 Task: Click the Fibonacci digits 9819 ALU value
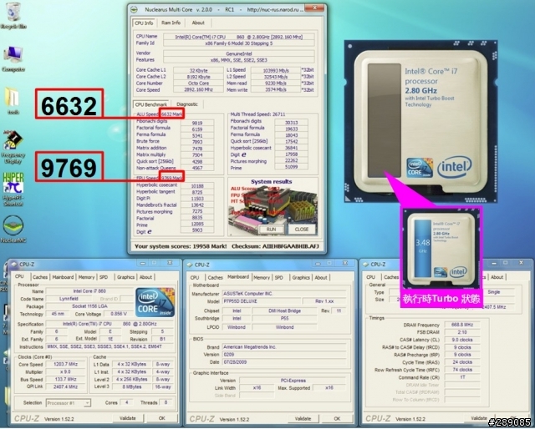tap(197, 123)
